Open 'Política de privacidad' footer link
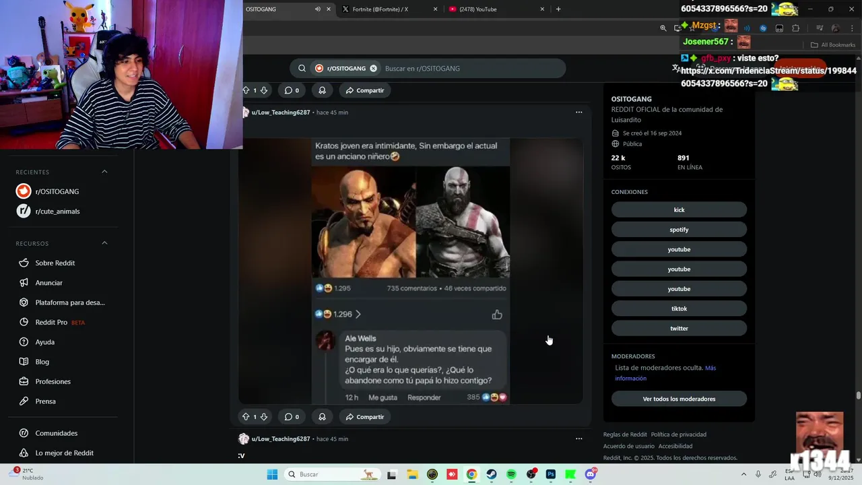The image size is (862, 485). coord(678,434)
